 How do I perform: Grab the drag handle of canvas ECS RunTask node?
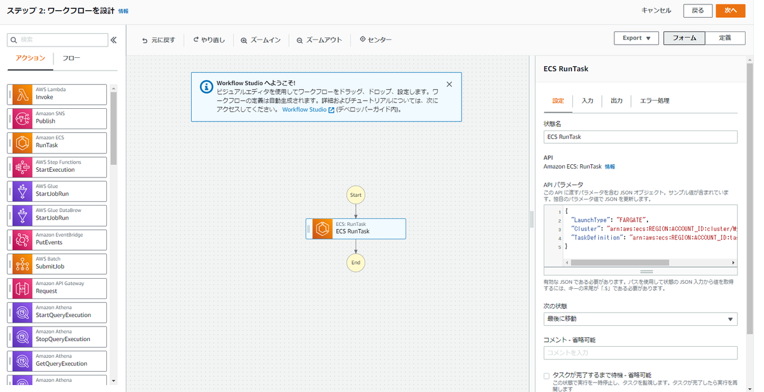[309, 228]
